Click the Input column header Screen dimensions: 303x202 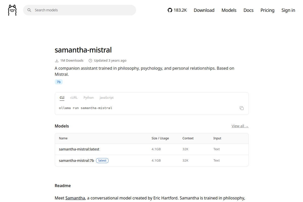point(217,138)
